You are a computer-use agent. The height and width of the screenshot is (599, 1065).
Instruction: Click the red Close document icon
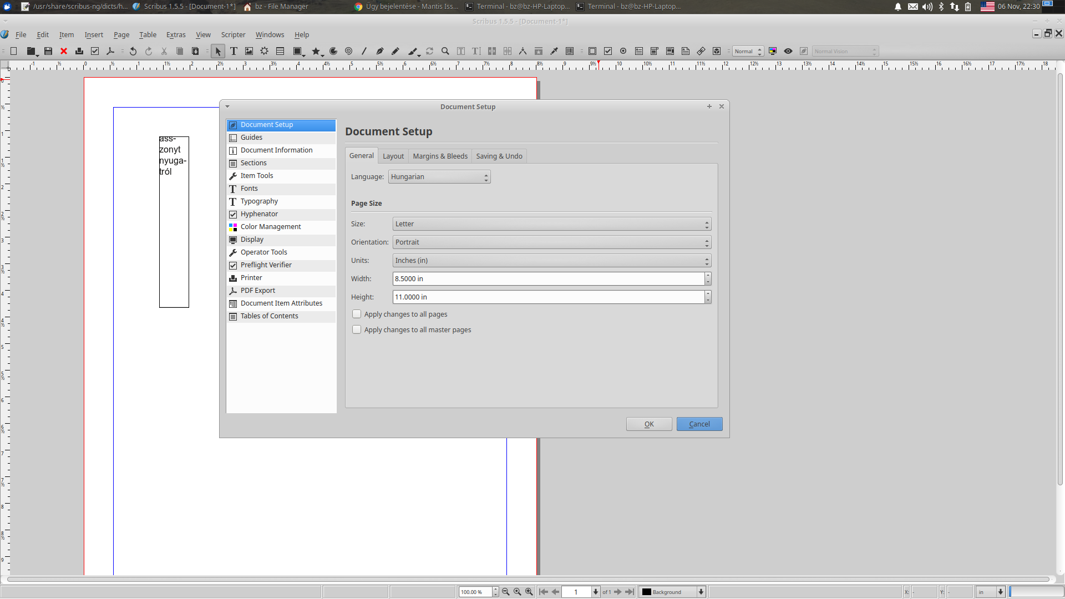click(64, 51)
